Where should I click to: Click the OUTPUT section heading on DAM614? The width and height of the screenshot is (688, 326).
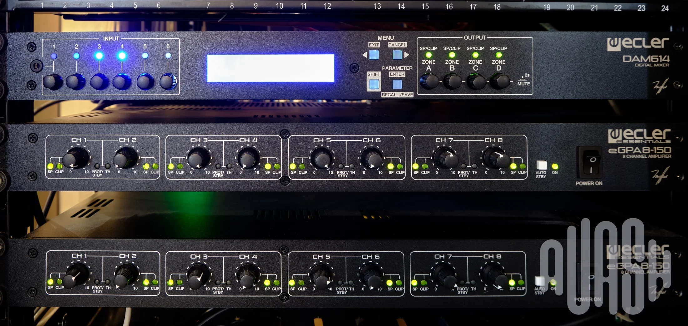475,38
